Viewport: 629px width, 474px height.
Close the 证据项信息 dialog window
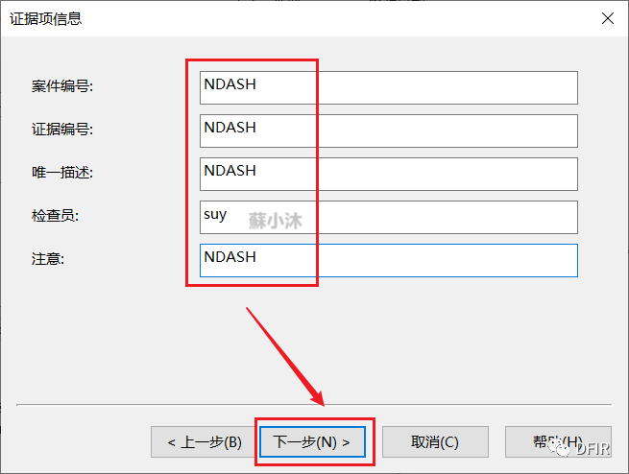(x=607, y=18)
